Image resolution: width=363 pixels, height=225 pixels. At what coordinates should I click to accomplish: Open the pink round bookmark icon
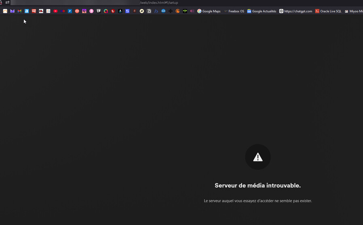coord(91,11)
